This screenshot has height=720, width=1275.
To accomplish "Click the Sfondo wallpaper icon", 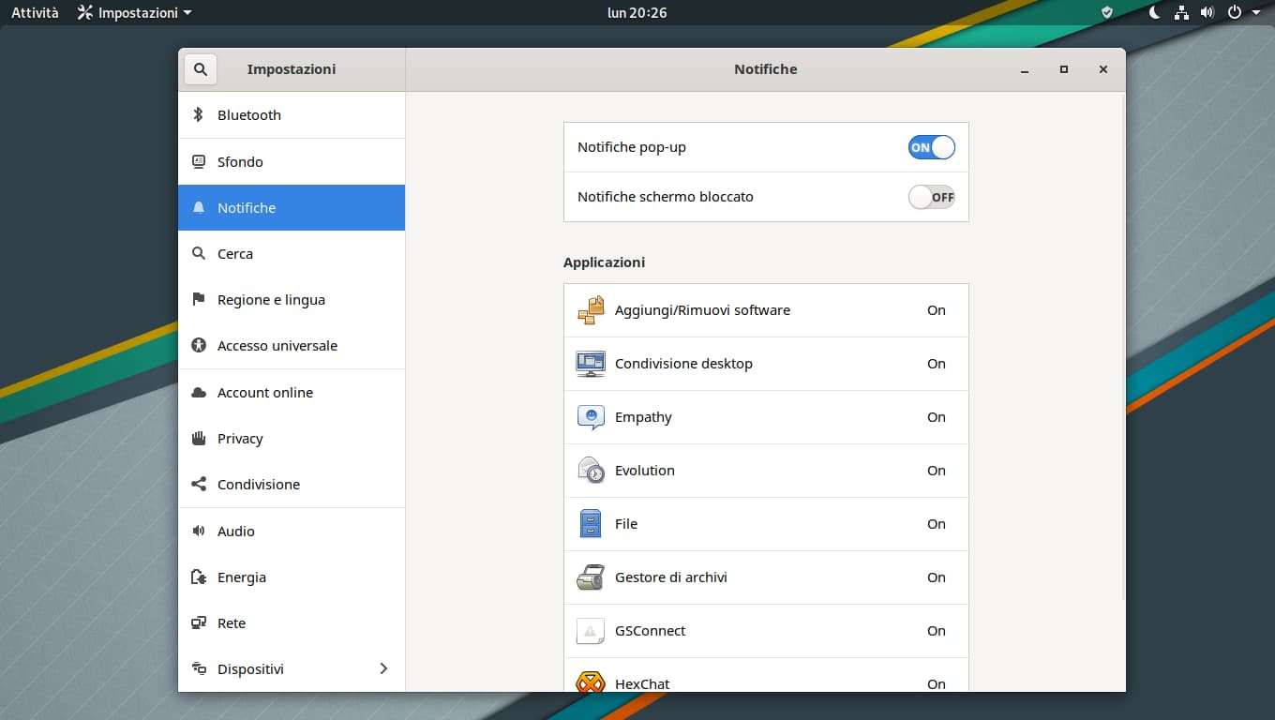I will [x=198, y=161].
